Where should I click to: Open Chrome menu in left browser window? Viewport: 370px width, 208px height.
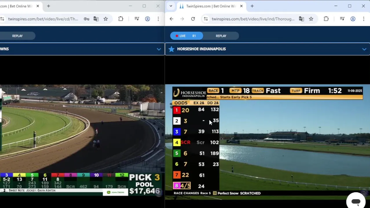[x=158, y=19]
